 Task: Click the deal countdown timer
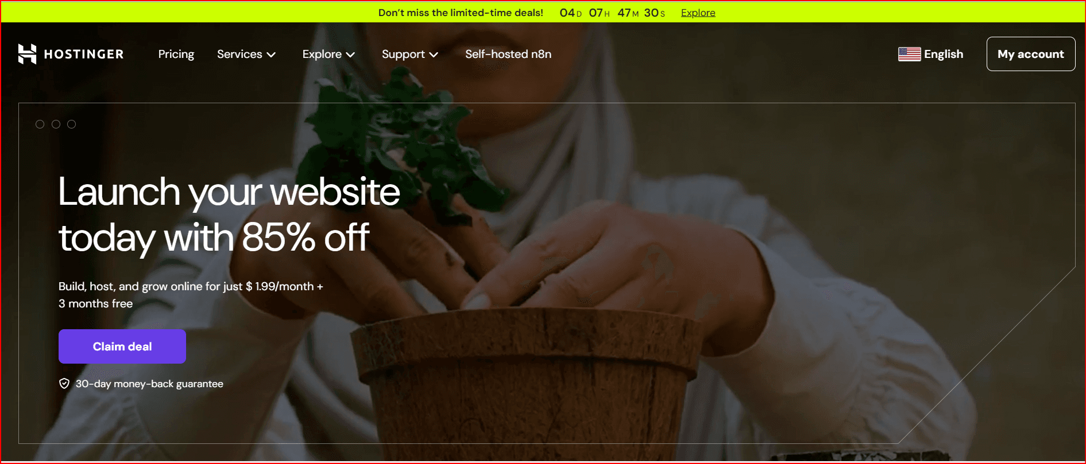click(x=612, y=13)
